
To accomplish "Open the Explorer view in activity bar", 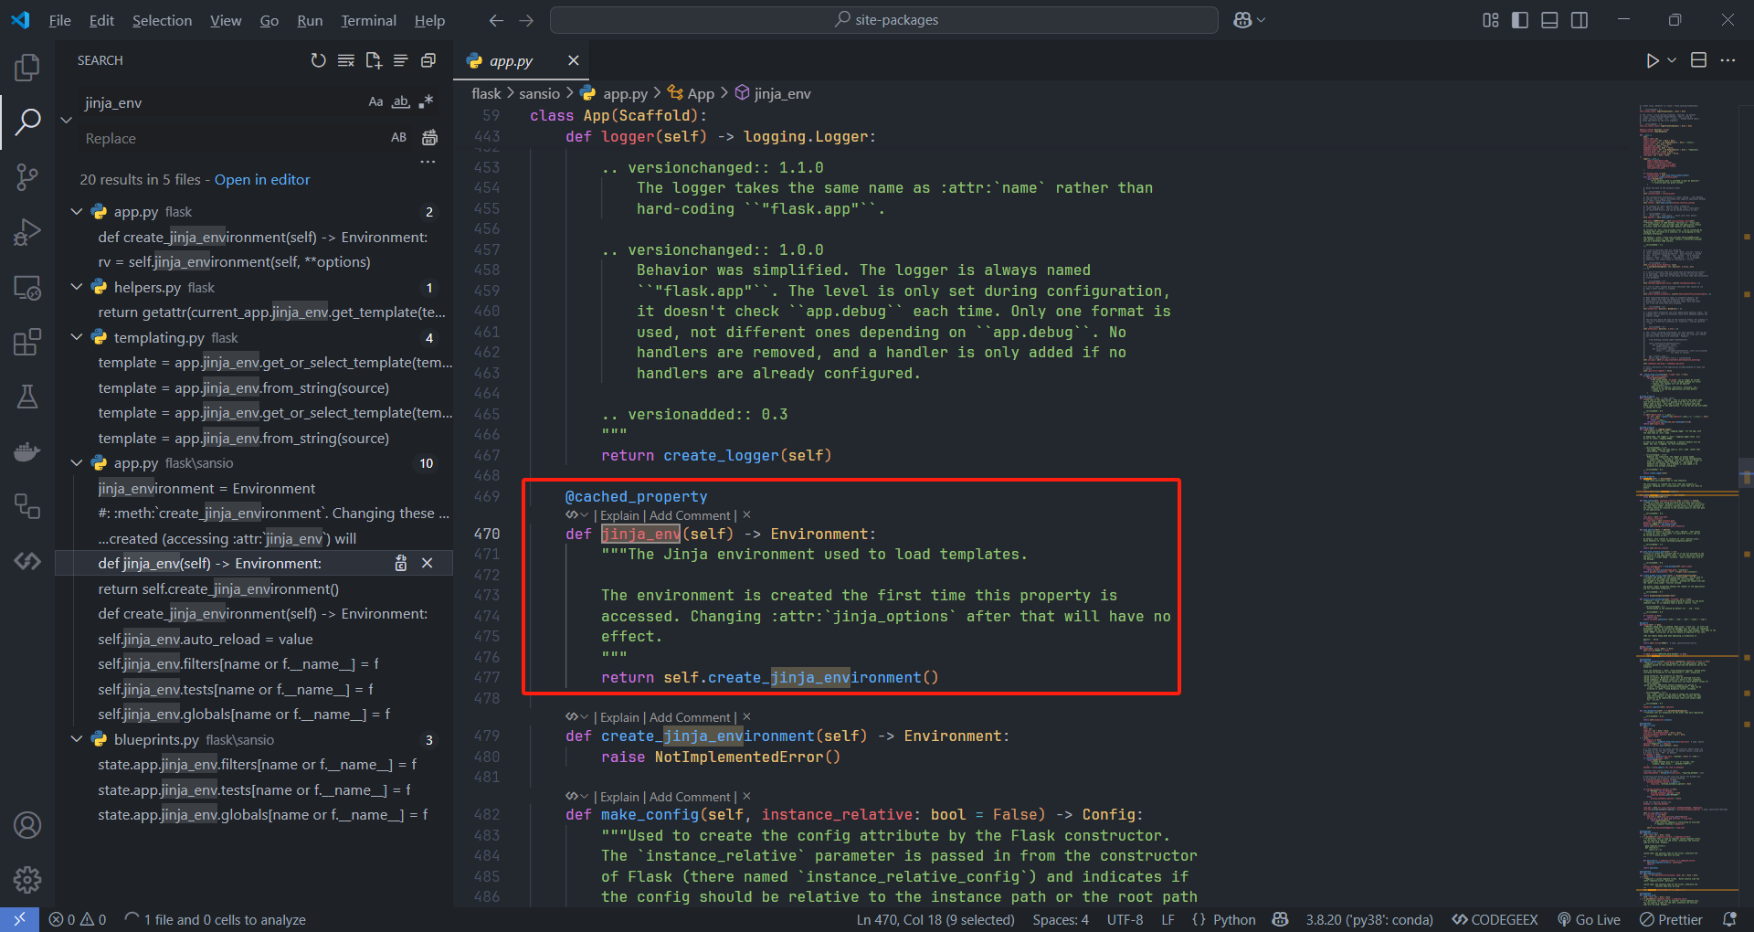I will (x=27, y=68).
